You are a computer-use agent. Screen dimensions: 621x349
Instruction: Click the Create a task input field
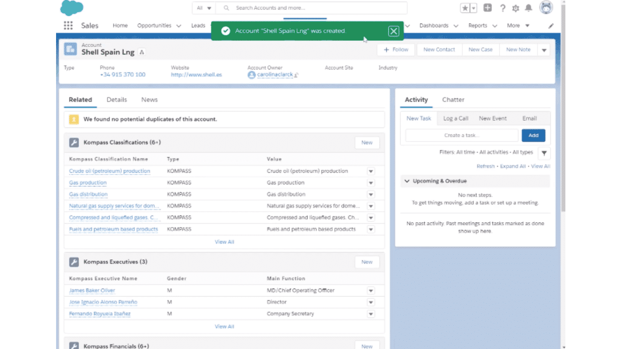tap(462, 135)
